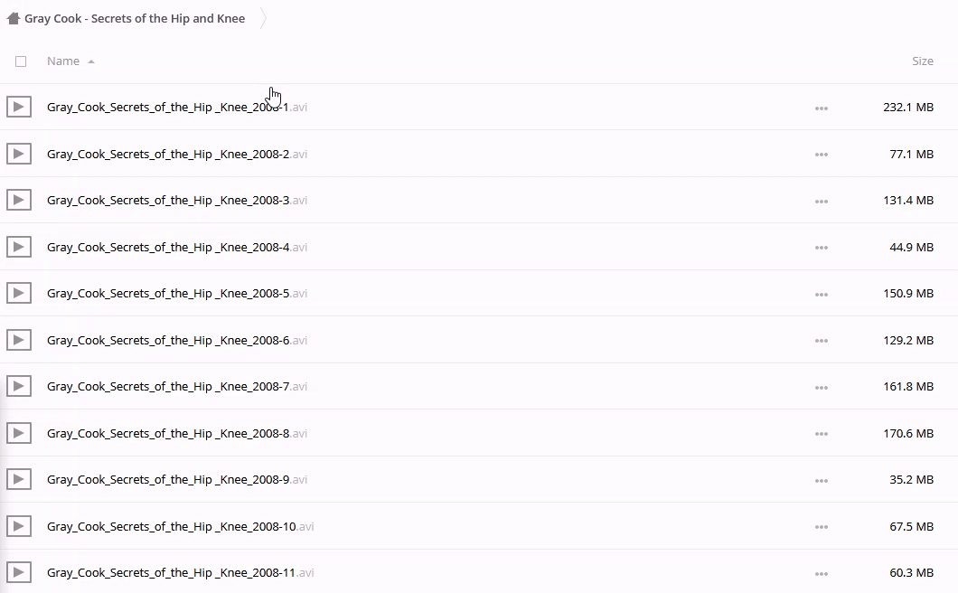
Task: Sort the file list by Name column
Action: (63, 61)
